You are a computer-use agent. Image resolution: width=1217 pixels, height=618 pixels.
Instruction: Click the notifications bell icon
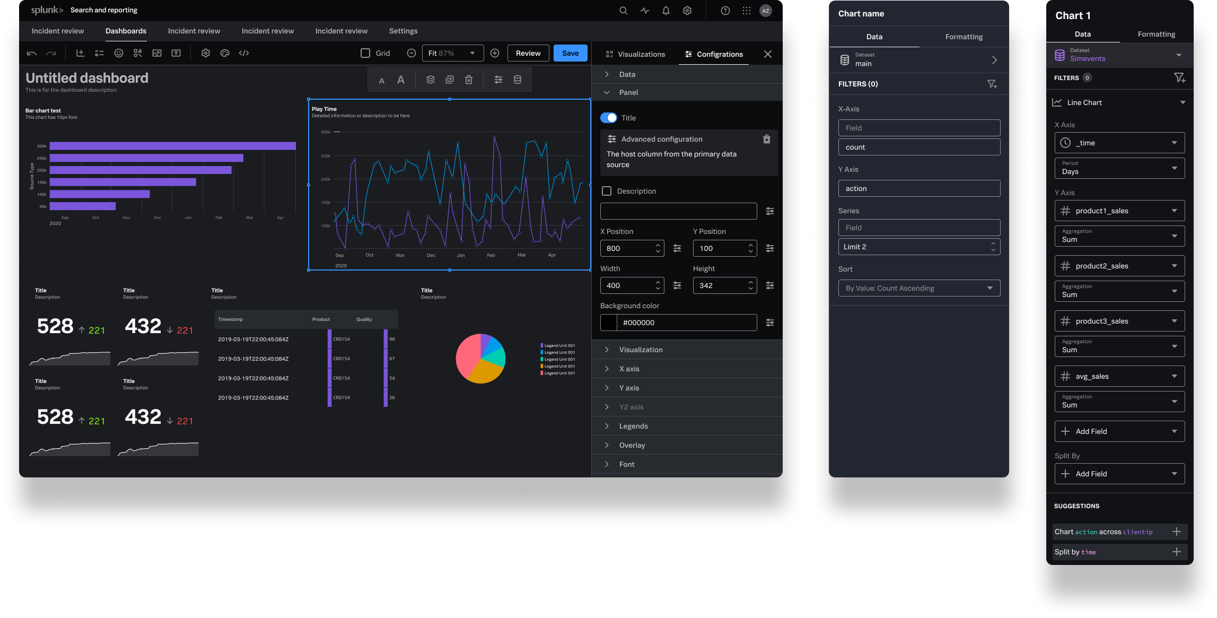click(666, 11)
